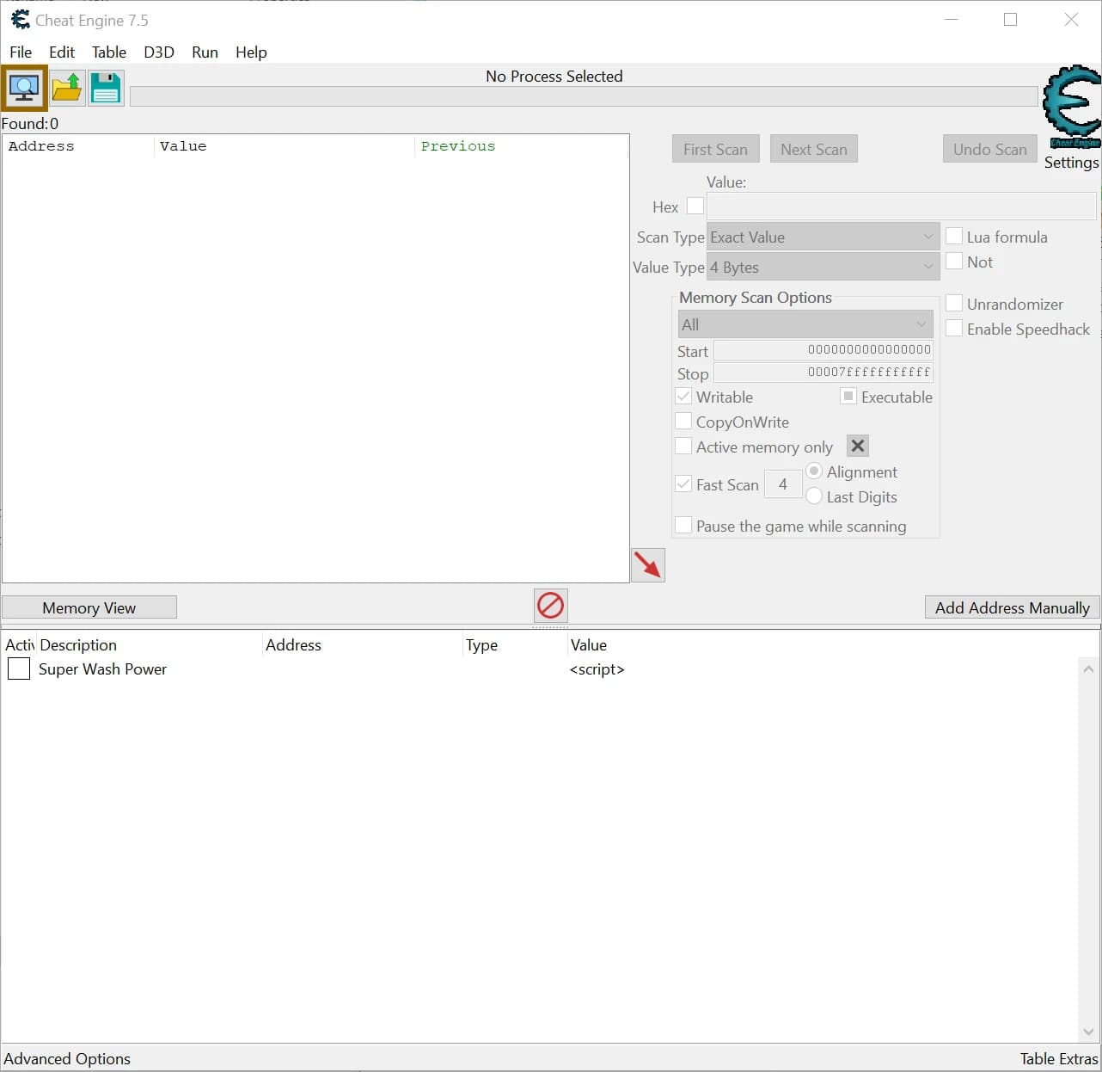Click the Fast Scan alignment value field
The image size is (1102, 1072).
click(x=783, y=484)
